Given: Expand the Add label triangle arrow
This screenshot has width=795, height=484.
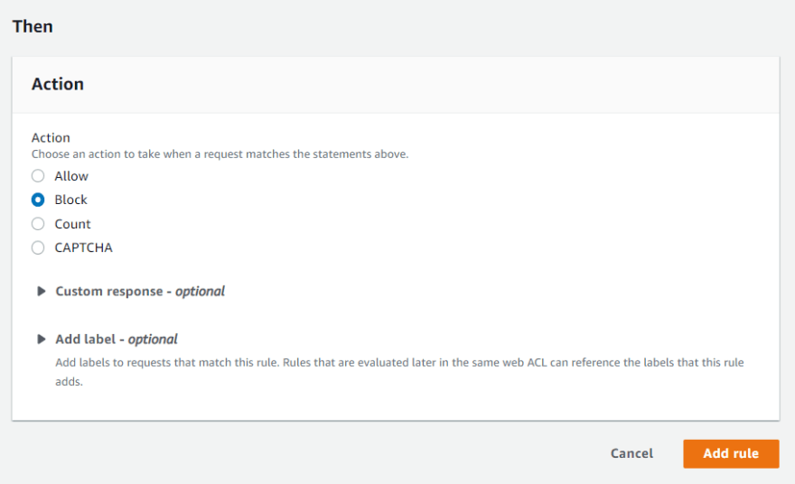Looking at the screenshot, I should tap(41, 339).
